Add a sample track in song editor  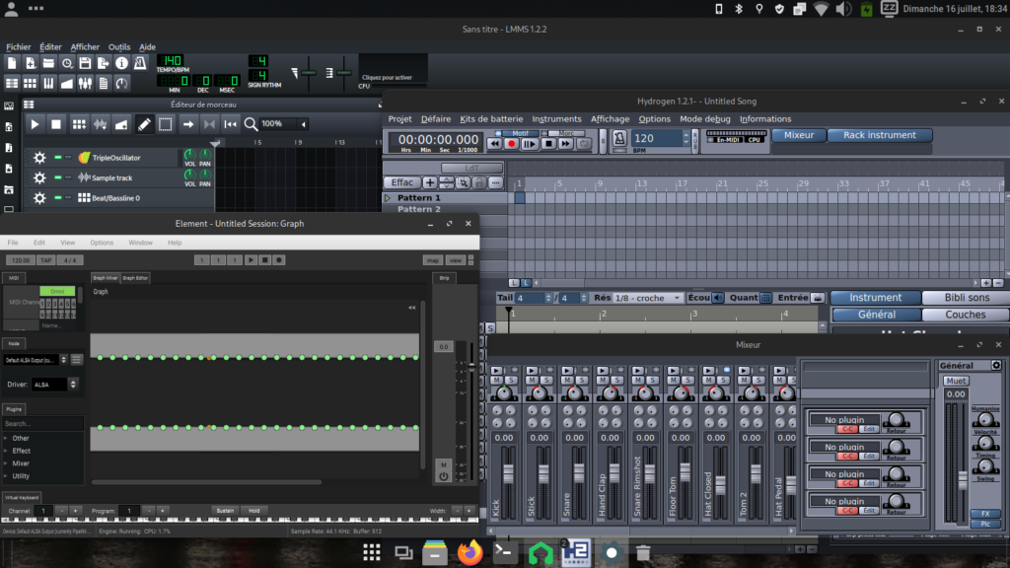(100, 124)
